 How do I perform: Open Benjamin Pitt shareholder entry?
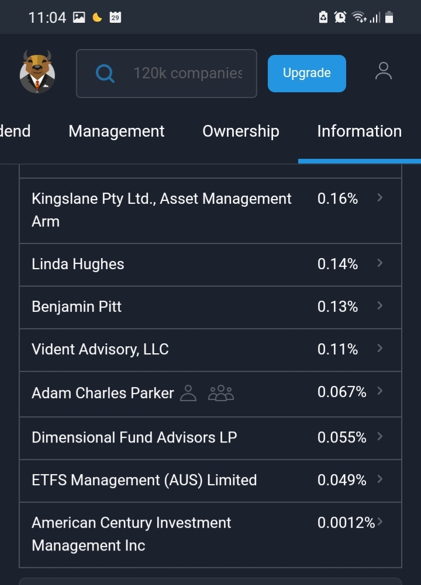(210, 308)
